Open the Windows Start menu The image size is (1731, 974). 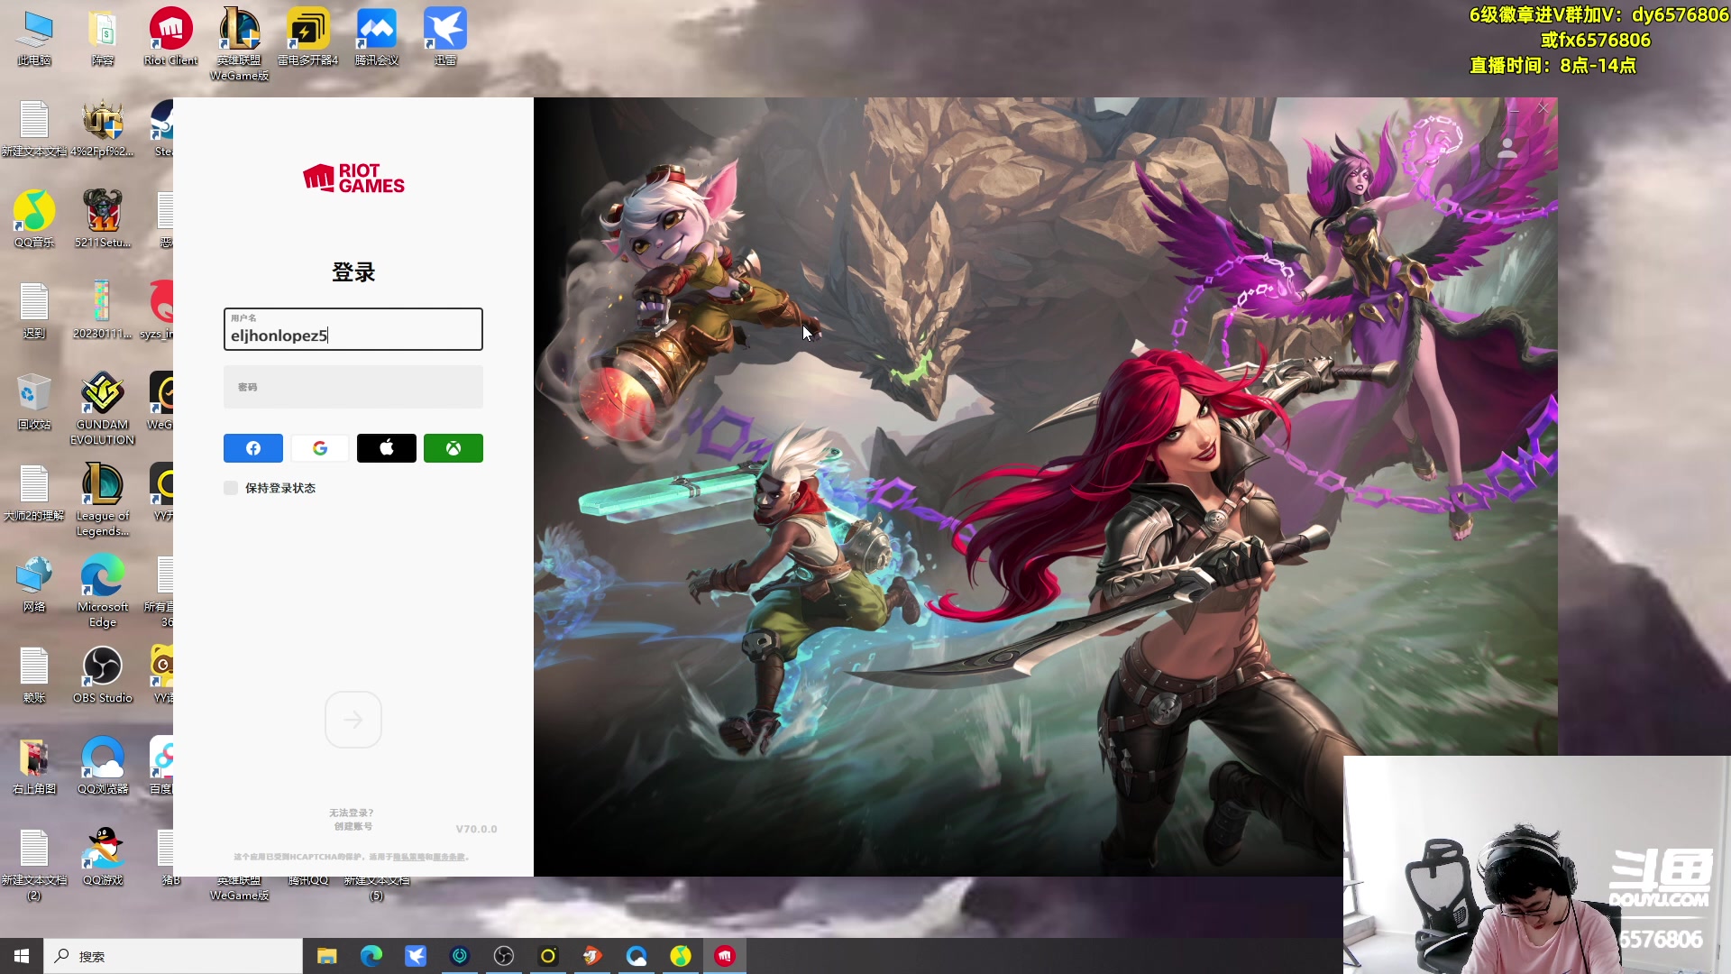point(22,956)
